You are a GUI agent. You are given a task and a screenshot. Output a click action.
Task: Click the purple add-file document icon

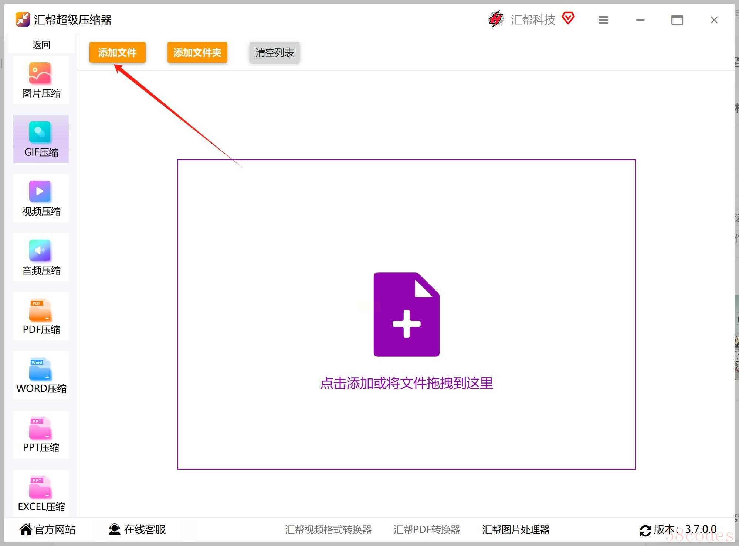point(407,315)
